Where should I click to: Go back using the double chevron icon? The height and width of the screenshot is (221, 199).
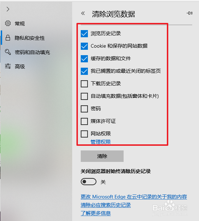click(83, 13)
